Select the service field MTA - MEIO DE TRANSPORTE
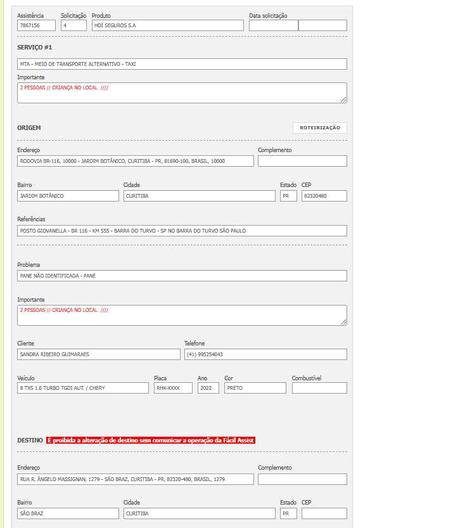This screenshot has width=453, height=528. (182, 64)
